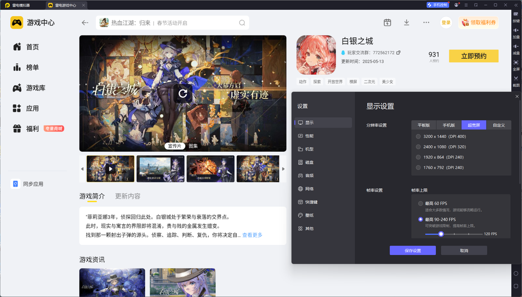
Task: Take a 截图 screenshot
Action: 516,81
